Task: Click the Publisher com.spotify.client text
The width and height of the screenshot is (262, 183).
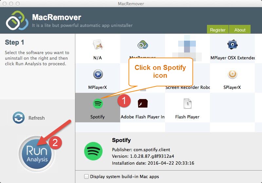Action: 141,150
